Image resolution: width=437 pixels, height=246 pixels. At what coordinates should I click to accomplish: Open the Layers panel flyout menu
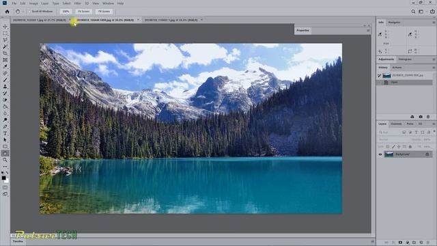click(x=434, y=124)
